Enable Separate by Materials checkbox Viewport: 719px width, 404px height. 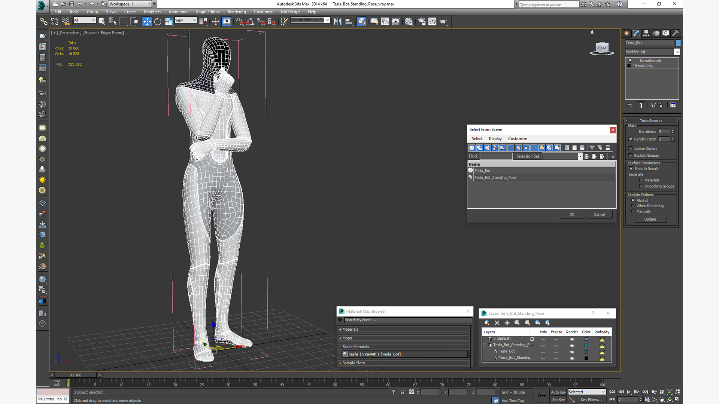641,180
